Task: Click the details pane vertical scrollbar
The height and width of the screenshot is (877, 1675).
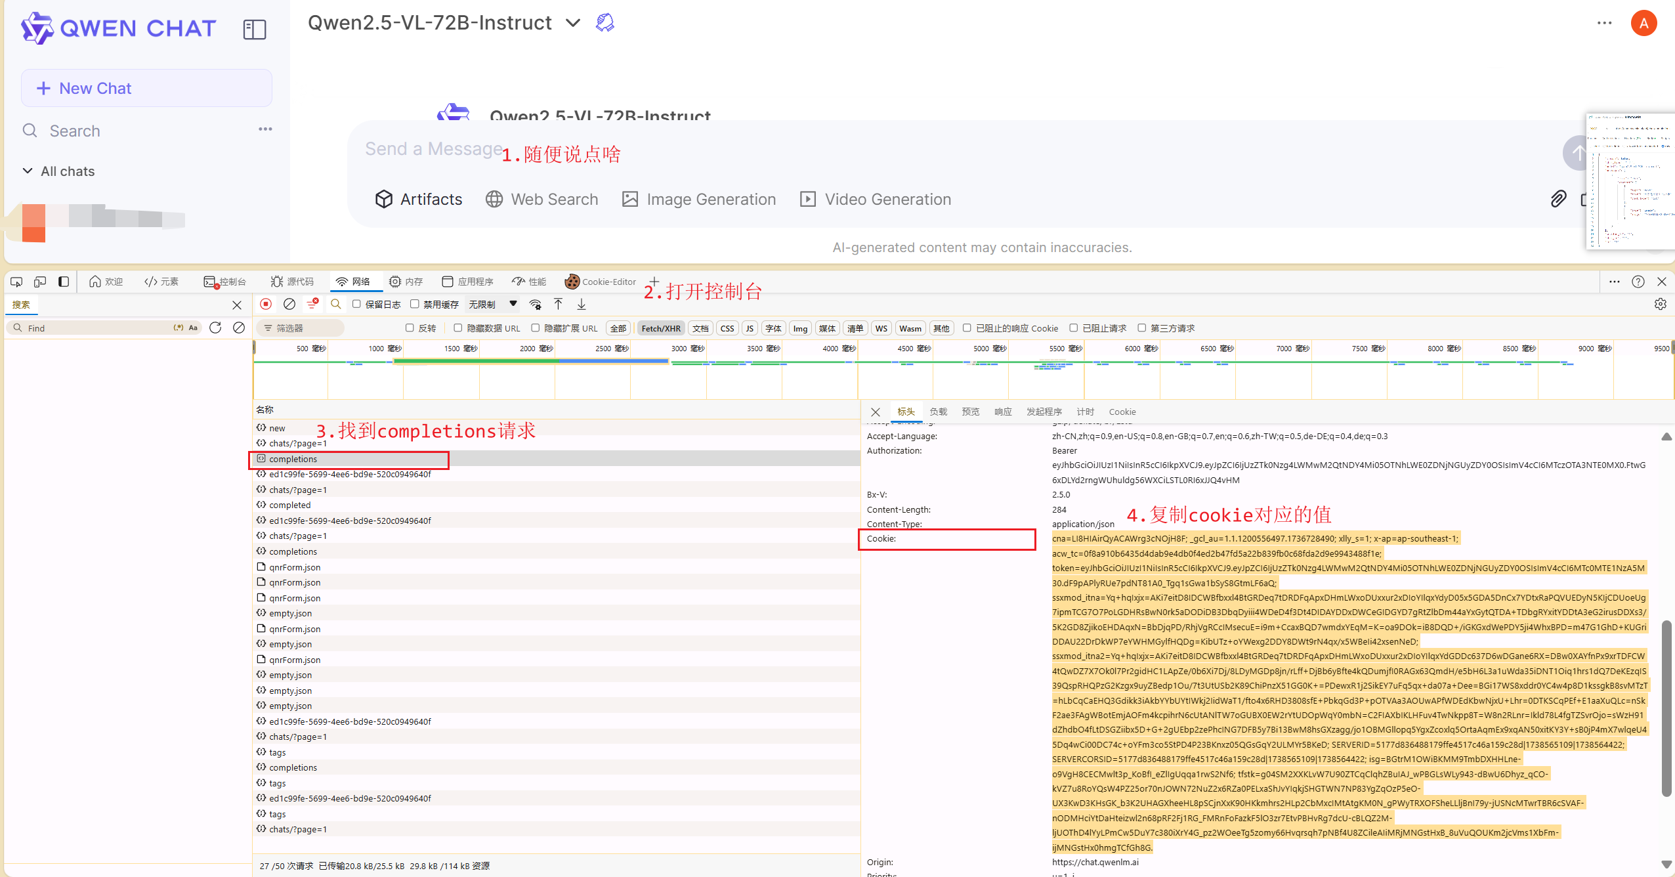Action: (1666, 708)
